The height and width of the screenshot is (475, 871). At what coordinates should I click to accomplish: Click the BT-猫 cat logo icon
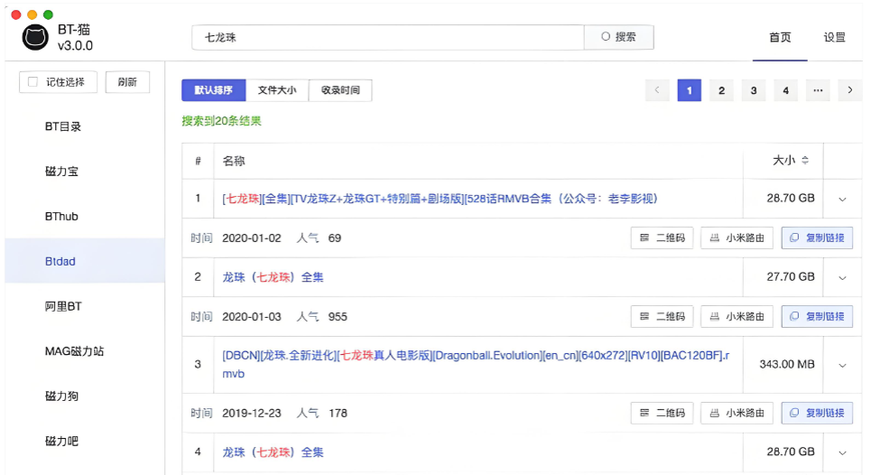[x=35, y=38]
